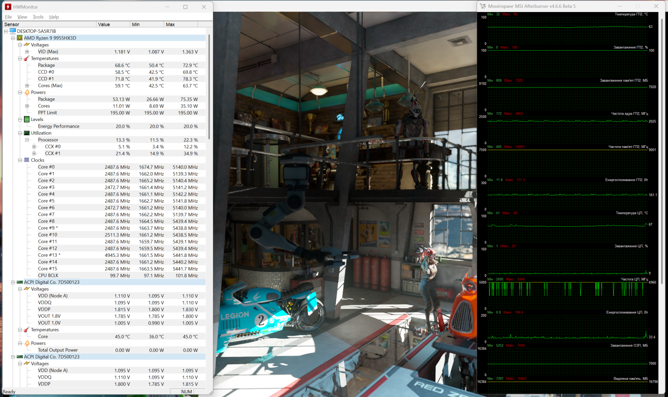This screenshot has height=397, width=668.
Task: Click the Max column header
Action: click(x=181, y=25)
